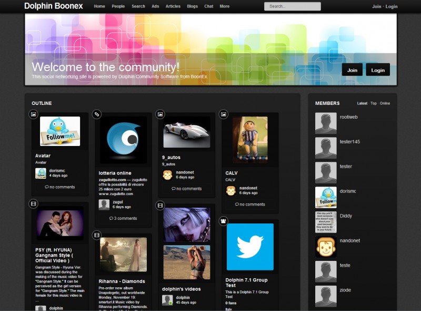
Task: Select the Latest members tab
Action: [x=362, y=103]
